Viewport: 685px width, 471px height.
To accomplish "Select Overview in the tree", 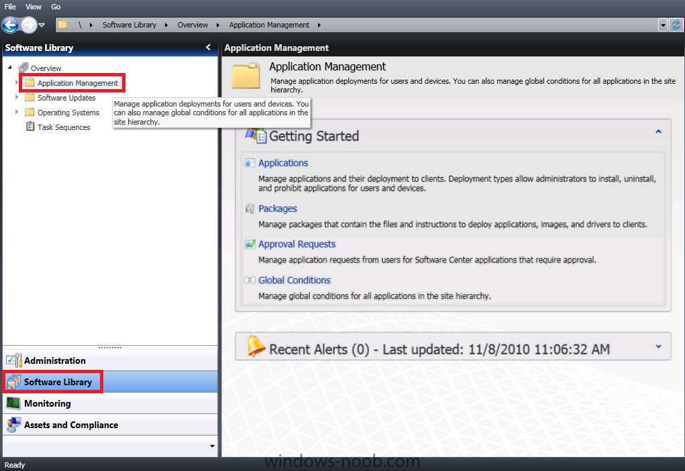I will point(46,68).
